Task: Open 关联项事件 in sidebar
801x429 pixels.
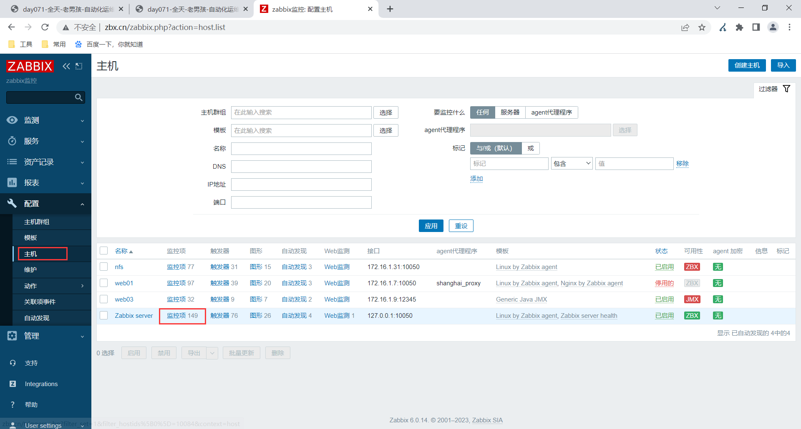Action: pyautogui.click(x=52, y=302)
